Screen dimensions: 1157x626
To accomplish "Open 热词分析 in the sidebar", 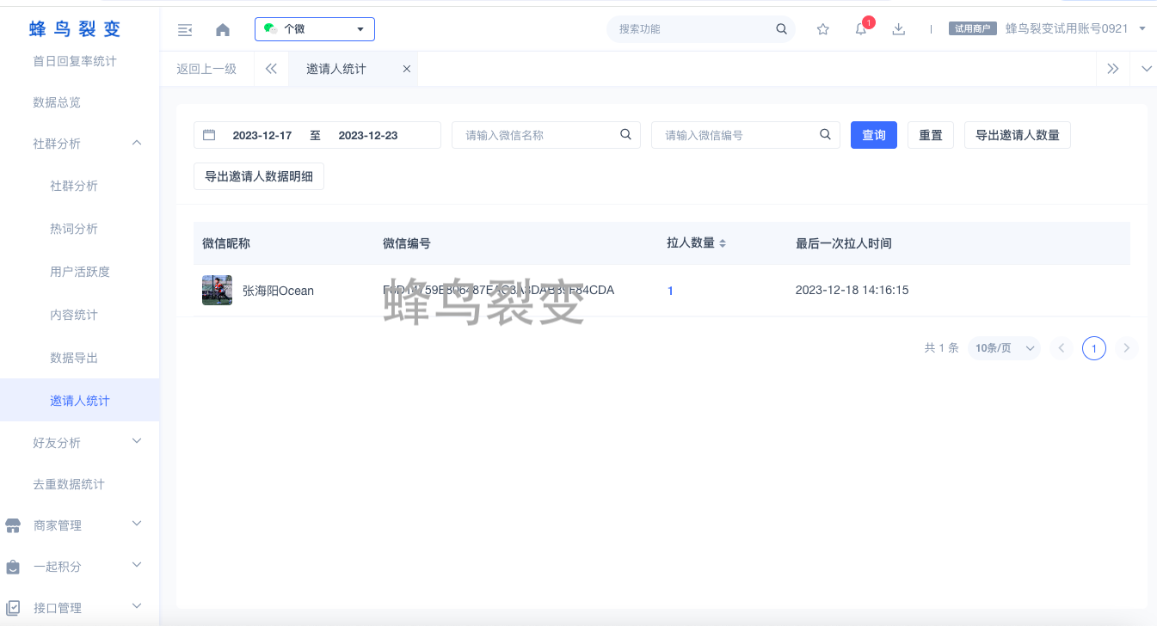I will (x=74, y=229).
